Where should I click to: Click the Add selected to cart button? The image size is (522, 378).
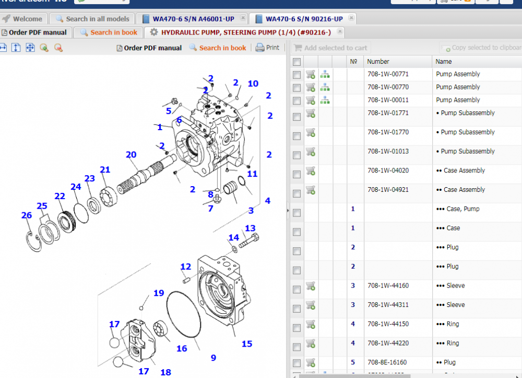point(330,48)
